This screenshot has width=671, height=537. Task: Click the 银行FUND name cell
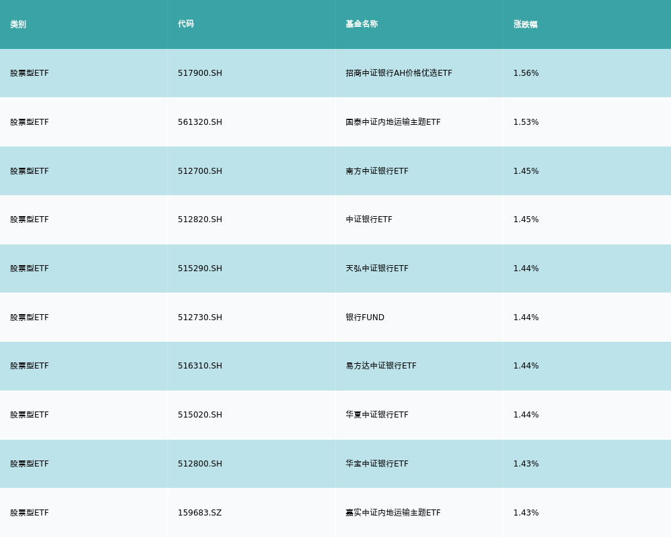pos(365,318)
